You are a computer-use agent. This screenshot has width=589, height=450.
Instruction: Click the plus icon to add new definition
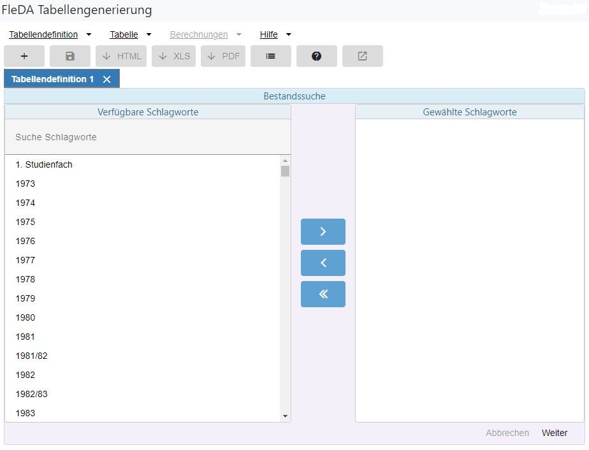(x=24, y=56)
